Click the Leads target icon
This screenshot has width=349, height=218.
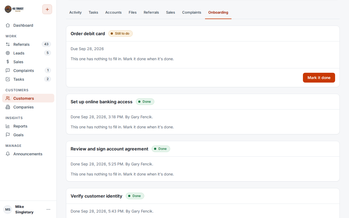(8, 53)
